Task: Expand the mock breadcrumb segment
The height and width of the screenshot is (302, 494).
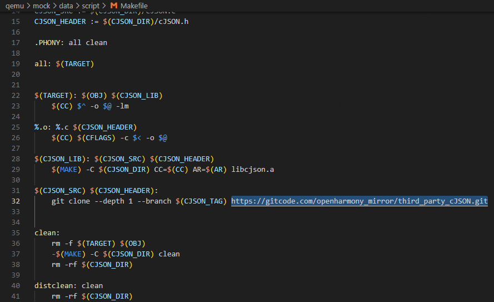Action: [x=41, y=6]
